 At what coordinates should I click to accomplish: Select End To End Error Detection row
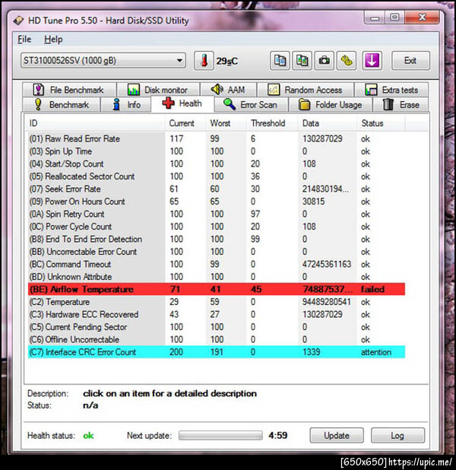pyautogui.click(x=217, y=240)
